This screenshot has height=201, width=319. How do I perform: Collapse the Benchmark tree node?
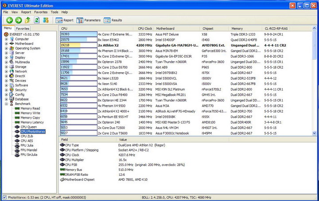pos(6,104)
